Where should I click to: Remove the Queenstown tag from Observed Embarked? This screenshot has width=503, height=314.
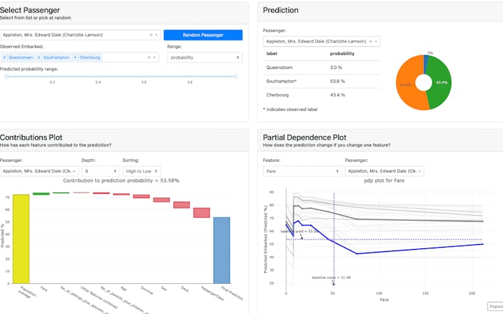4,57
